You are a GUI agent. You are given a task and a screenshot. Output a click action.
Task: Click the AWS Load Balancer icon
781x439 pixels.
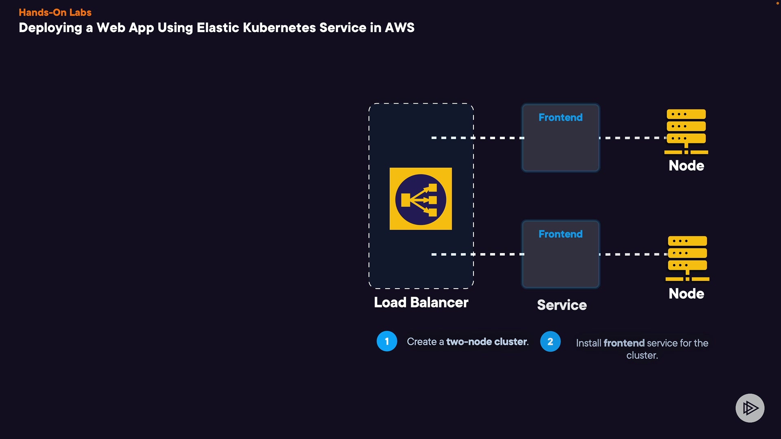tap(421, 199)
